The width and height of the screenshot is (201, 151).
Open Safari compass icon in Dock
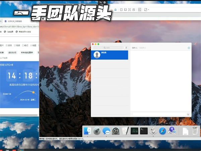point(163,131)
